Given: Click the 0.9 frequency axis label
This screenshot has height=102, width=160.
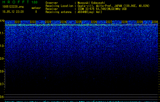Looking at the screenshot, I should click(2, 59).
